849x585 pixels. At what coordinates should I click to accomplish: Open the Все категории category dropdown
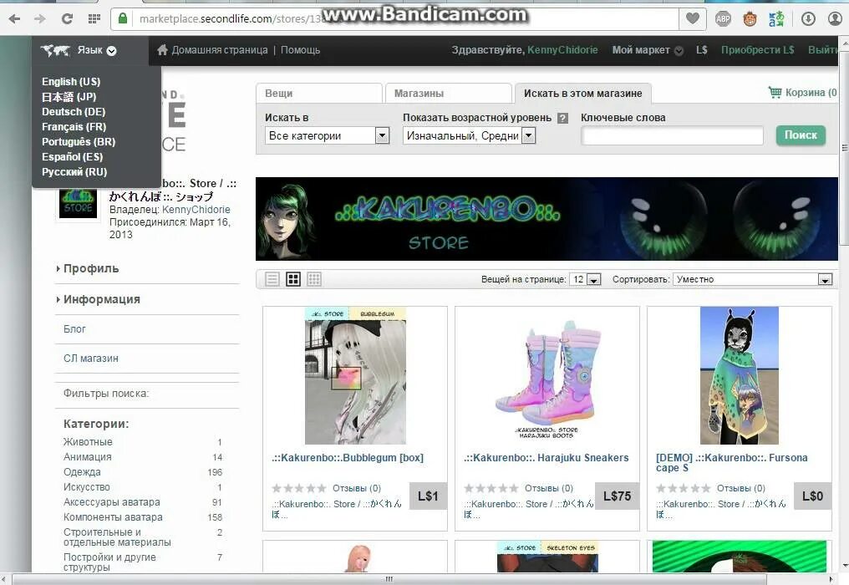point(327,136)
